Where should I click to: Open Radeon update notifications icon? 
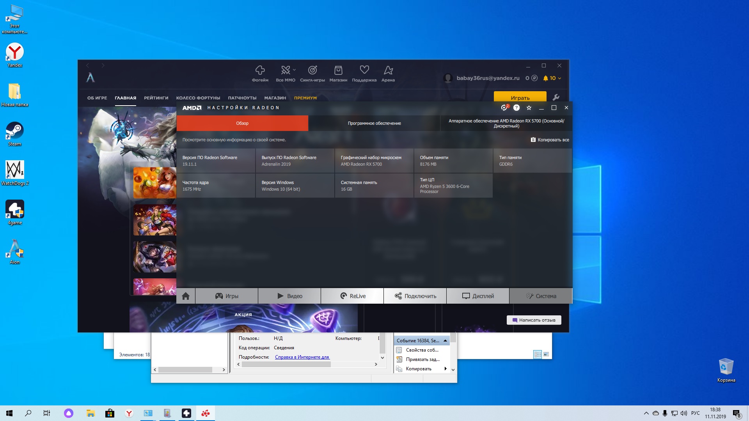click(504, 108)
